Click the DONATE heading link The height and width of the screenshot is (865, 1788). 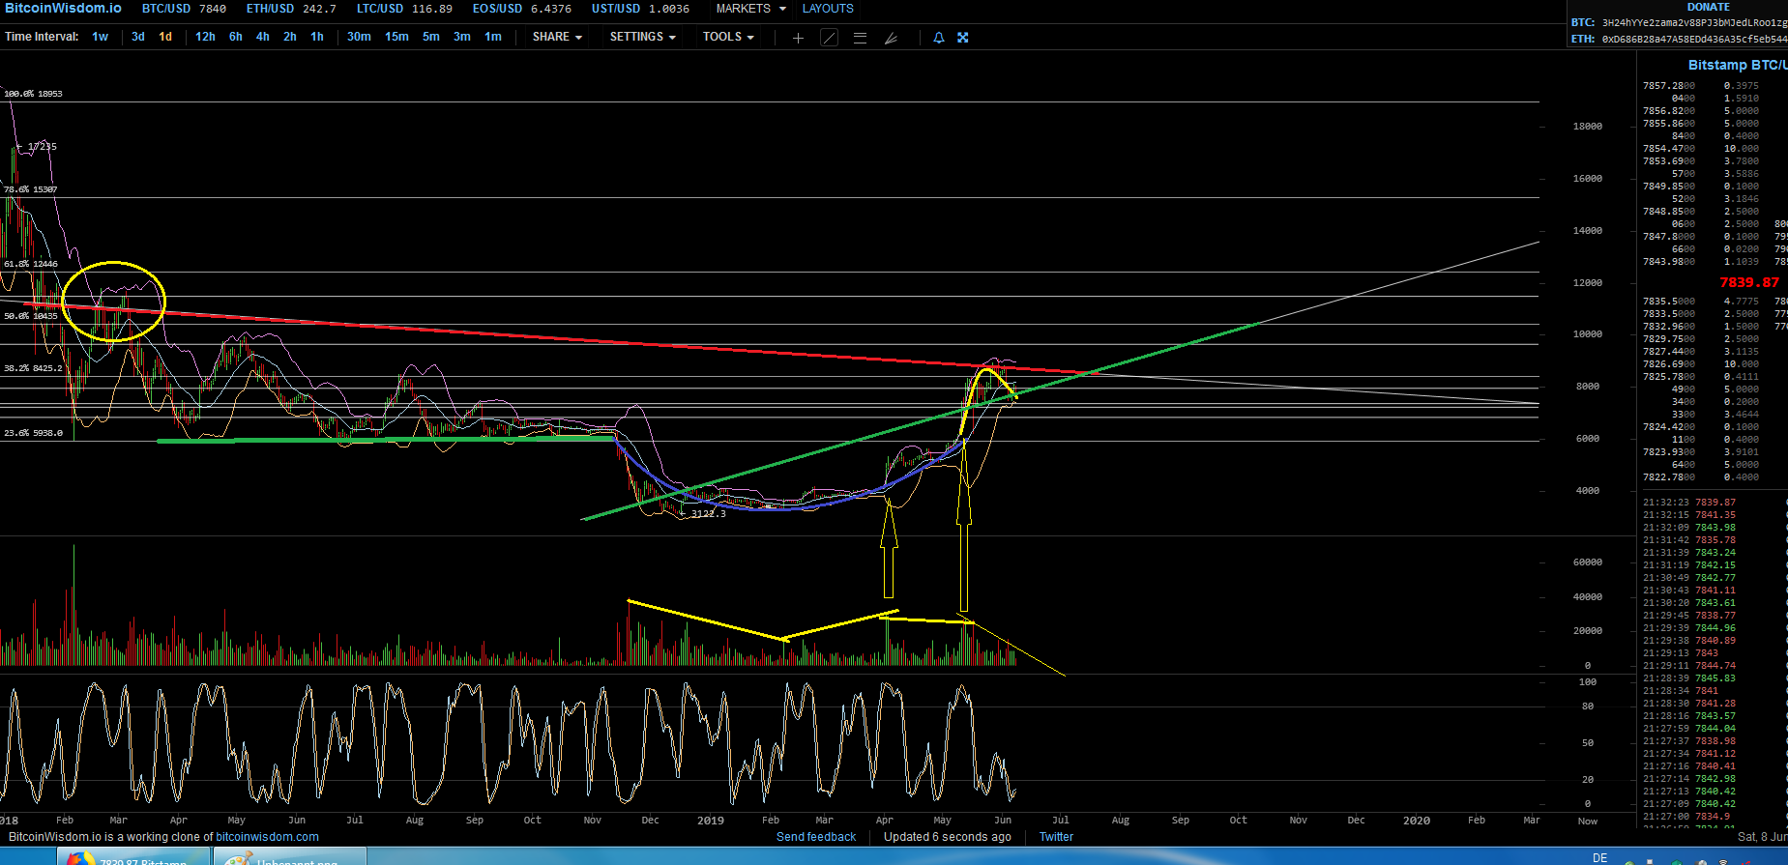1709,7
